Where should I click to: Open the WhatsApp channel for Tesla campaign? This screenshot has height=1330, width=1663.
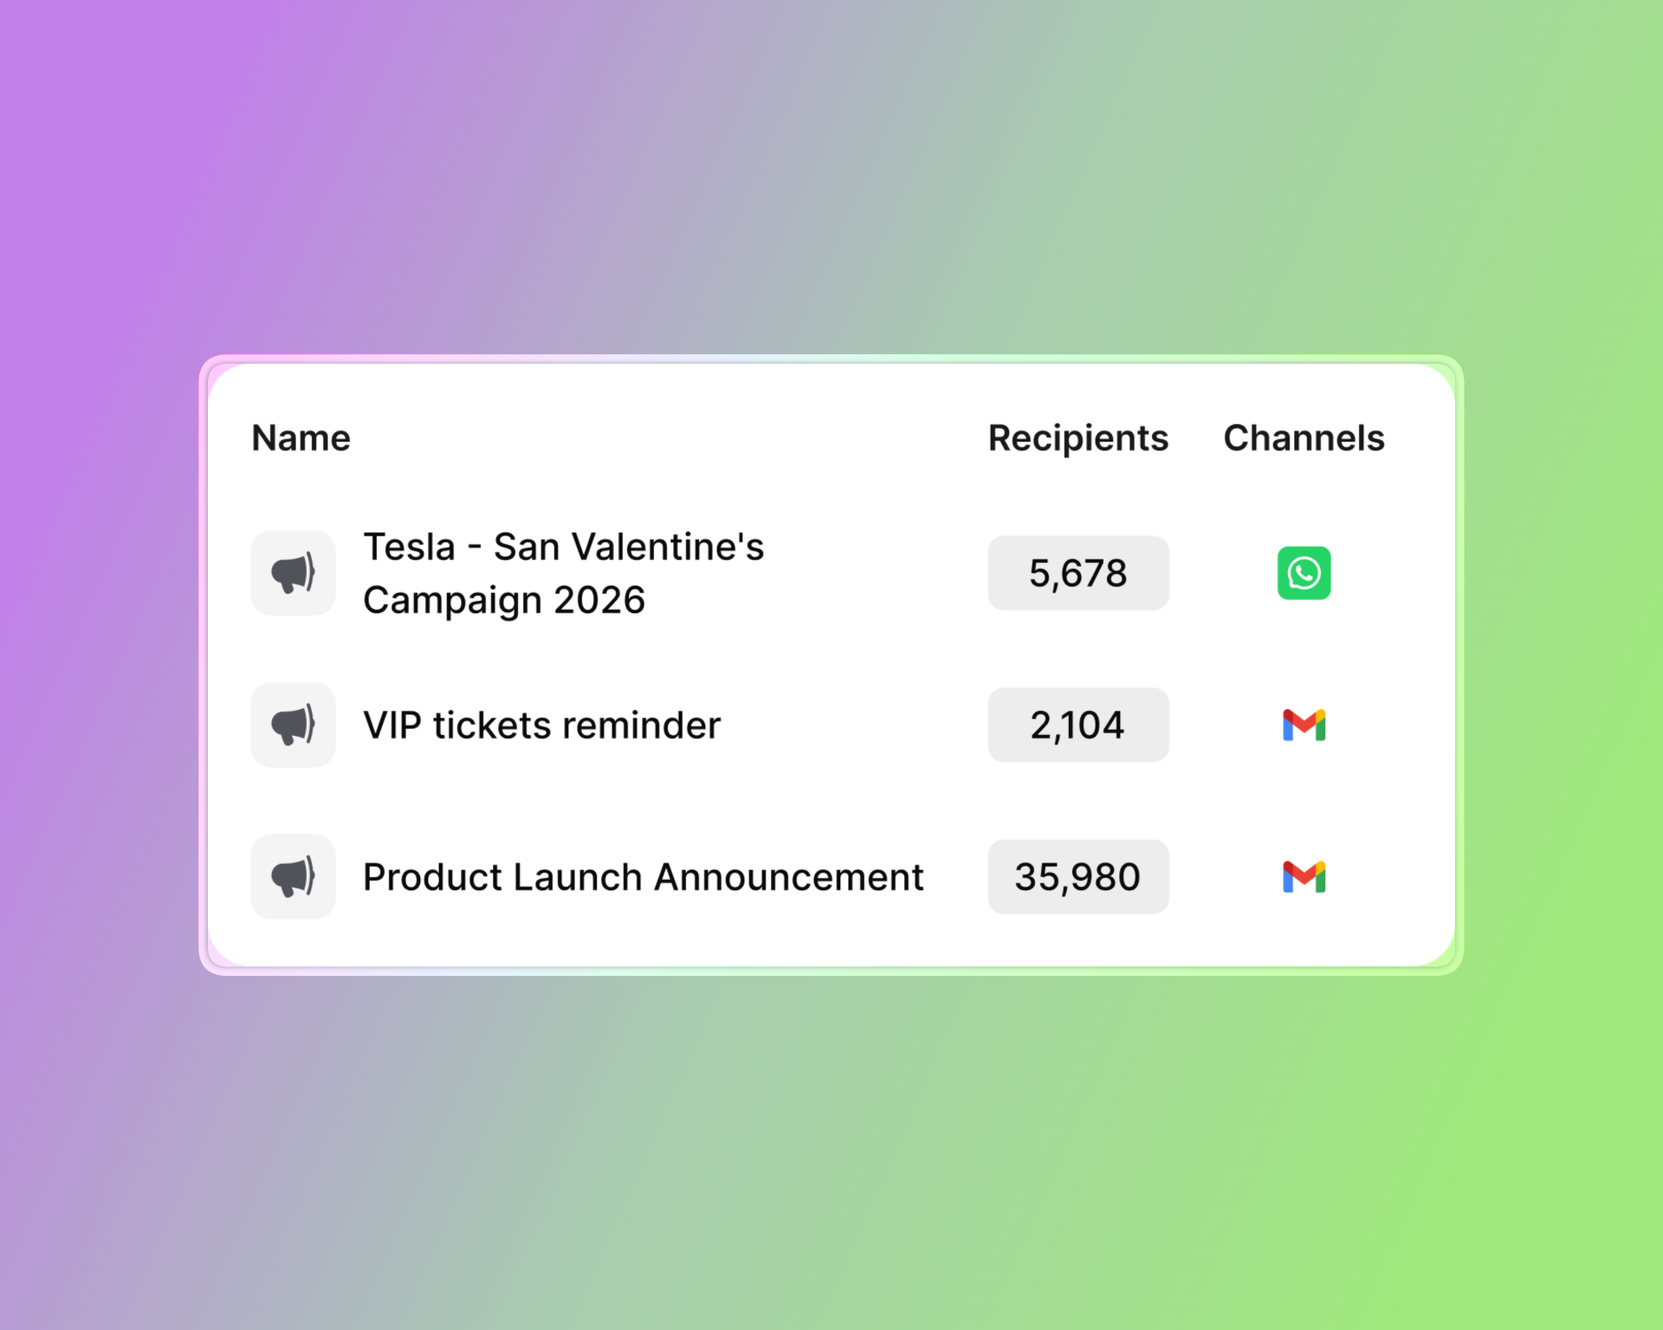pos(1304,572)
